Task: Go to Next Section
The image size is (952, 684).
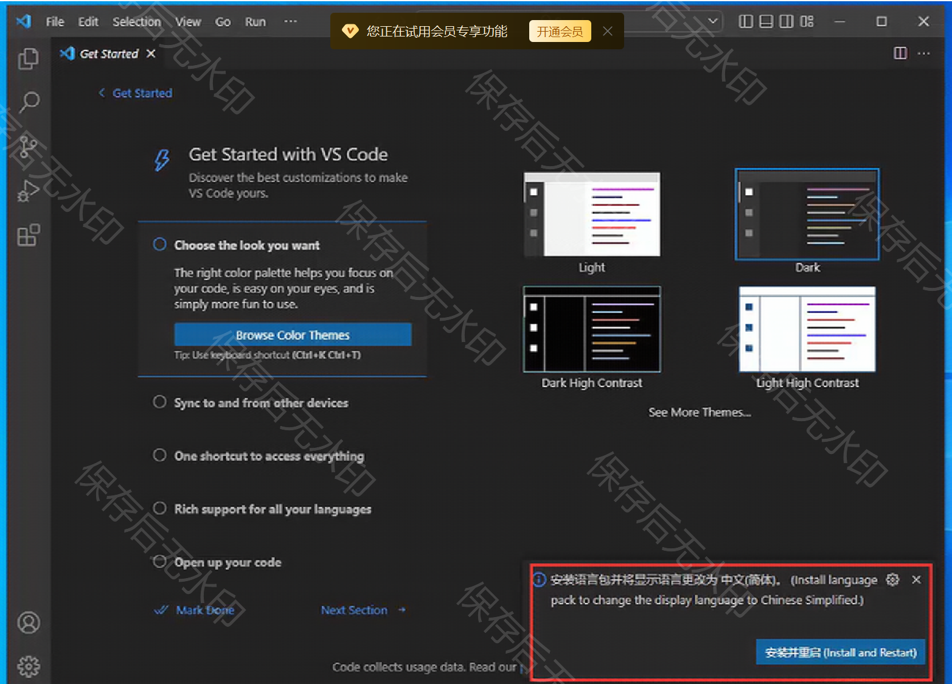Action: (x=363, y=610)
